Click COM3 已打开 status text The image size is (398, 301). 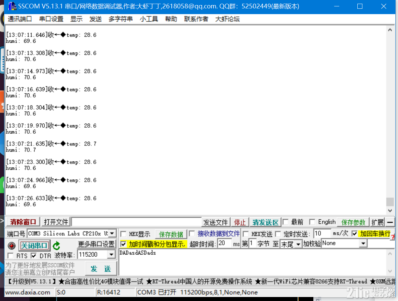pos(157,292)
